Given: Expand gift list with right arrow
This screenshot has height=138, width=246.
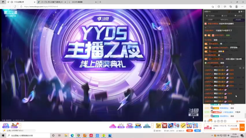Looking at the screenshot, I should 200,125.
